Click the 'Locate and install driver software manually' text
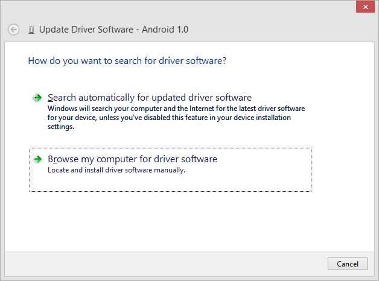The image size is (379, 281). click(116, 170)
